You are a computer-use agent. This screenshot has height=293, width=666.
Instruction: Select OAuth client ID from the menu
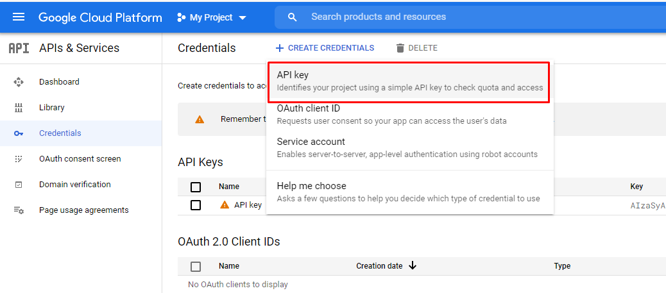(410, 114)
